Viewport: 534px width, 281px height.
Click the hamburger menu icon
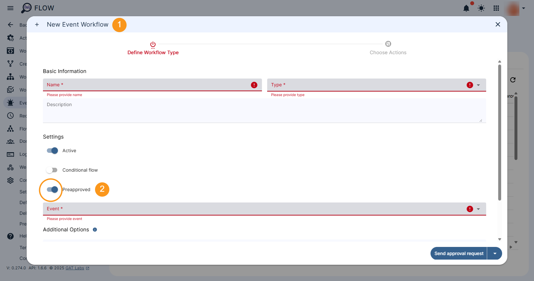[x=10, y=8]
